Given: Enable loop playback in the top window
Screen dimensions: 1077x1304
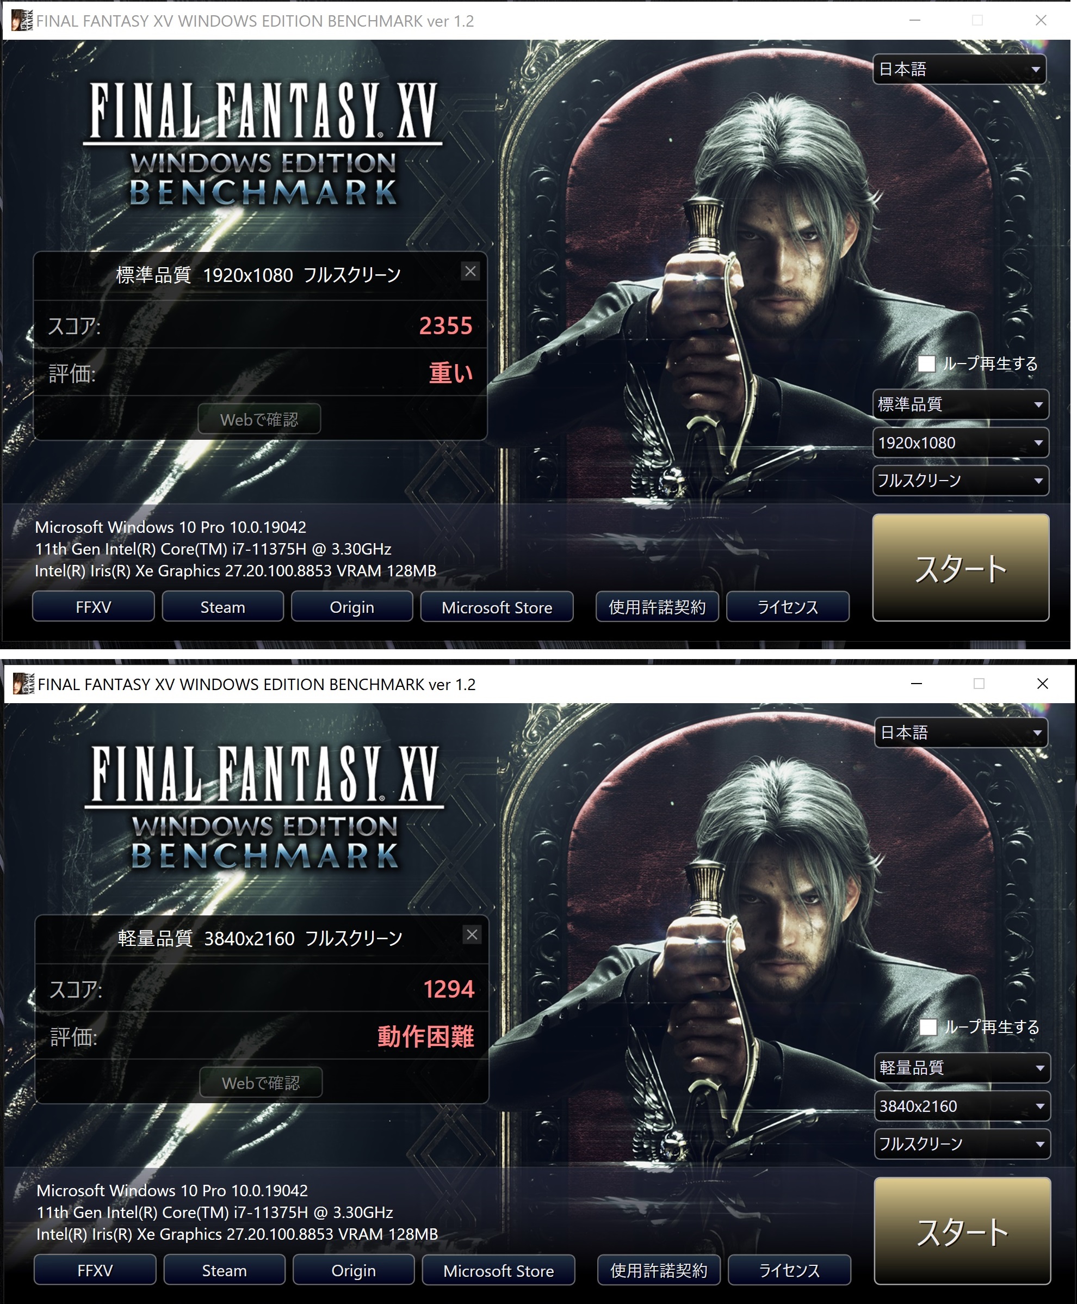Looking at the screenshot, I should 926,364.
